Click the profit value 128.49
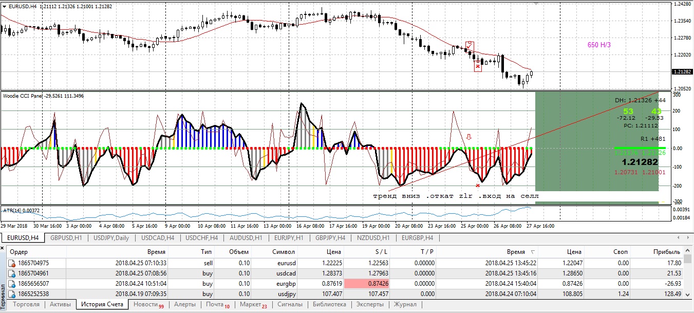This screenshot has width=694, height=313. point(671,294)
